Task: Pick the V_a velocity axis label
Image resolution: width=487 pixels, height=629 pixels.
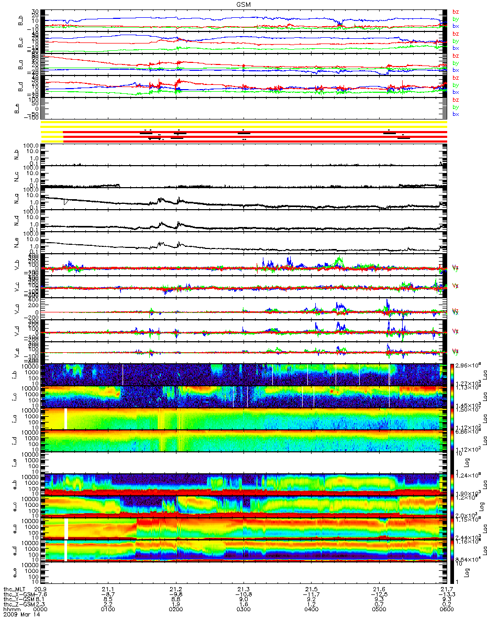Action: coord(16,309)
